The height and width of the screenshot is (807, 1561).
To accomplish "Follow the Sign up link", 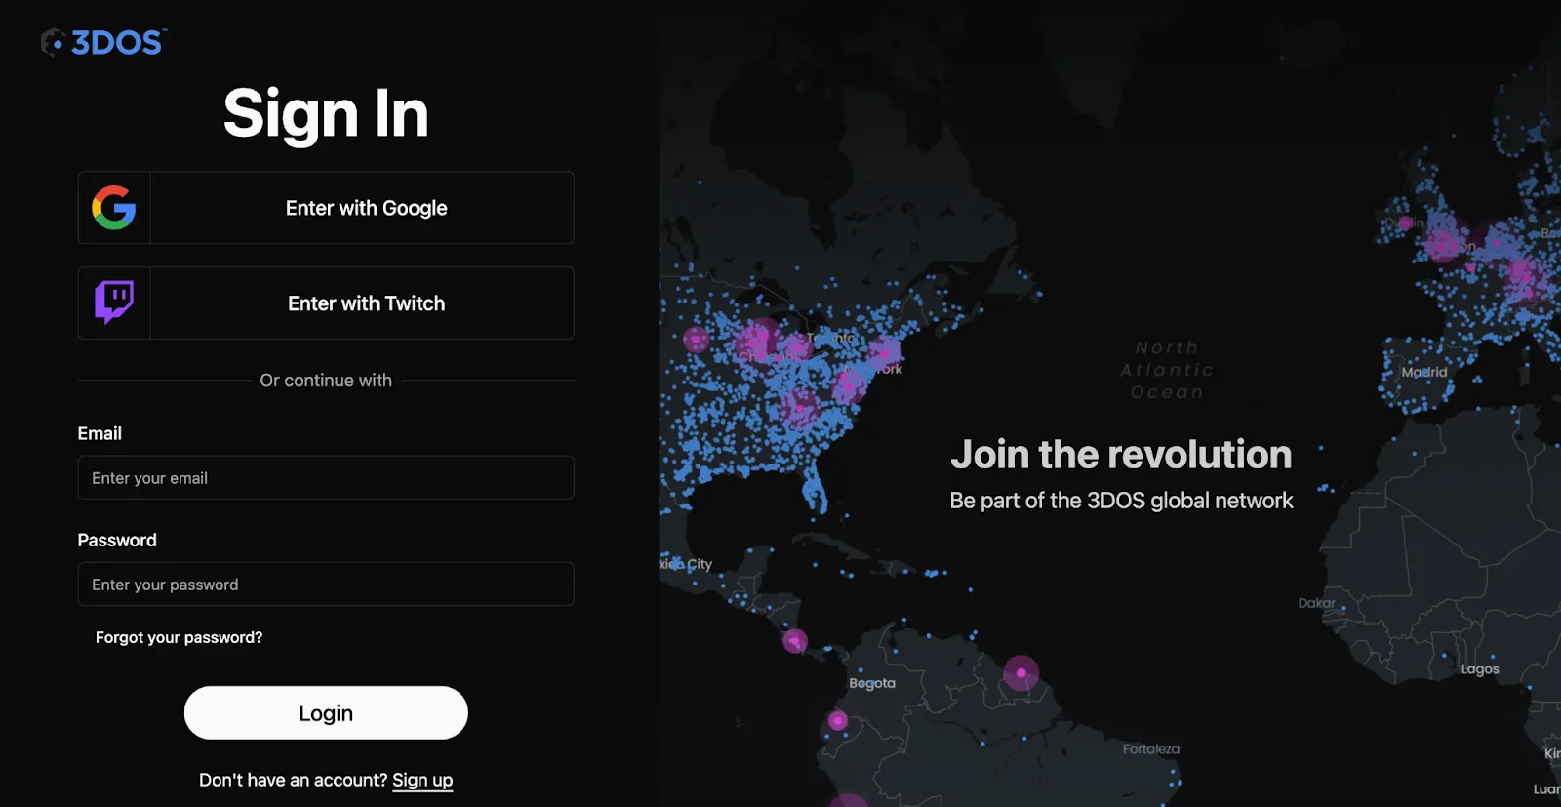I will click(x=422, y=780).
